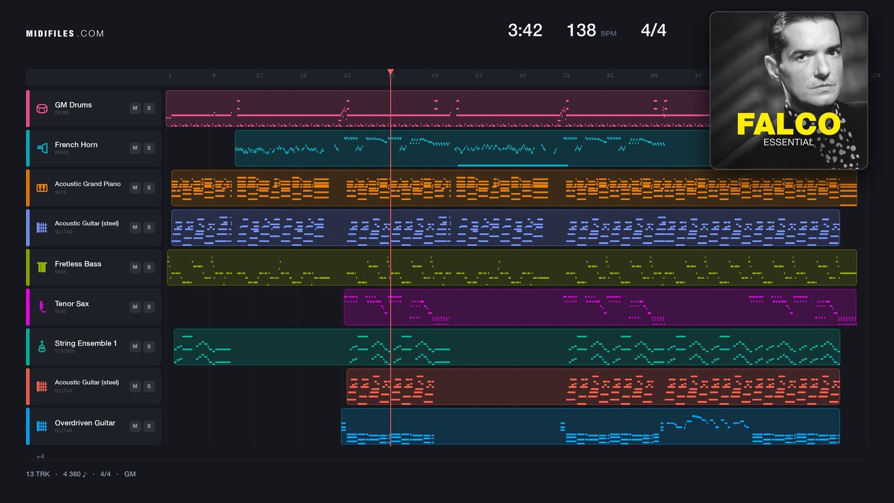Click the red Acoustic Guitar (steel) icon
The width and height of the screenshot is (894, 503).
tap(42, 386)
